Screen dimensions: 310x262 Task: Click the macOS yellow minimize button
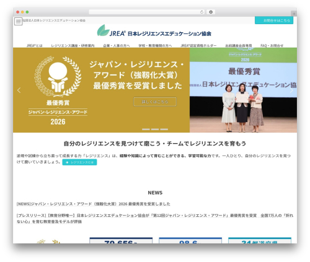click(x=22, y=12)
